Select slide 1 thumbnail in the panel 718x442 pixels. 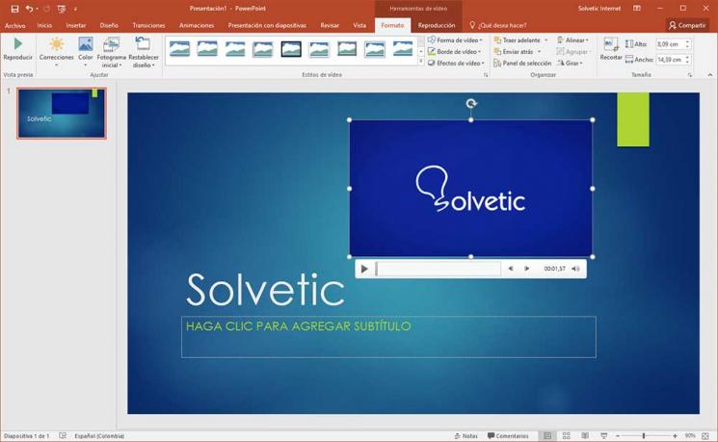(62, 113)
